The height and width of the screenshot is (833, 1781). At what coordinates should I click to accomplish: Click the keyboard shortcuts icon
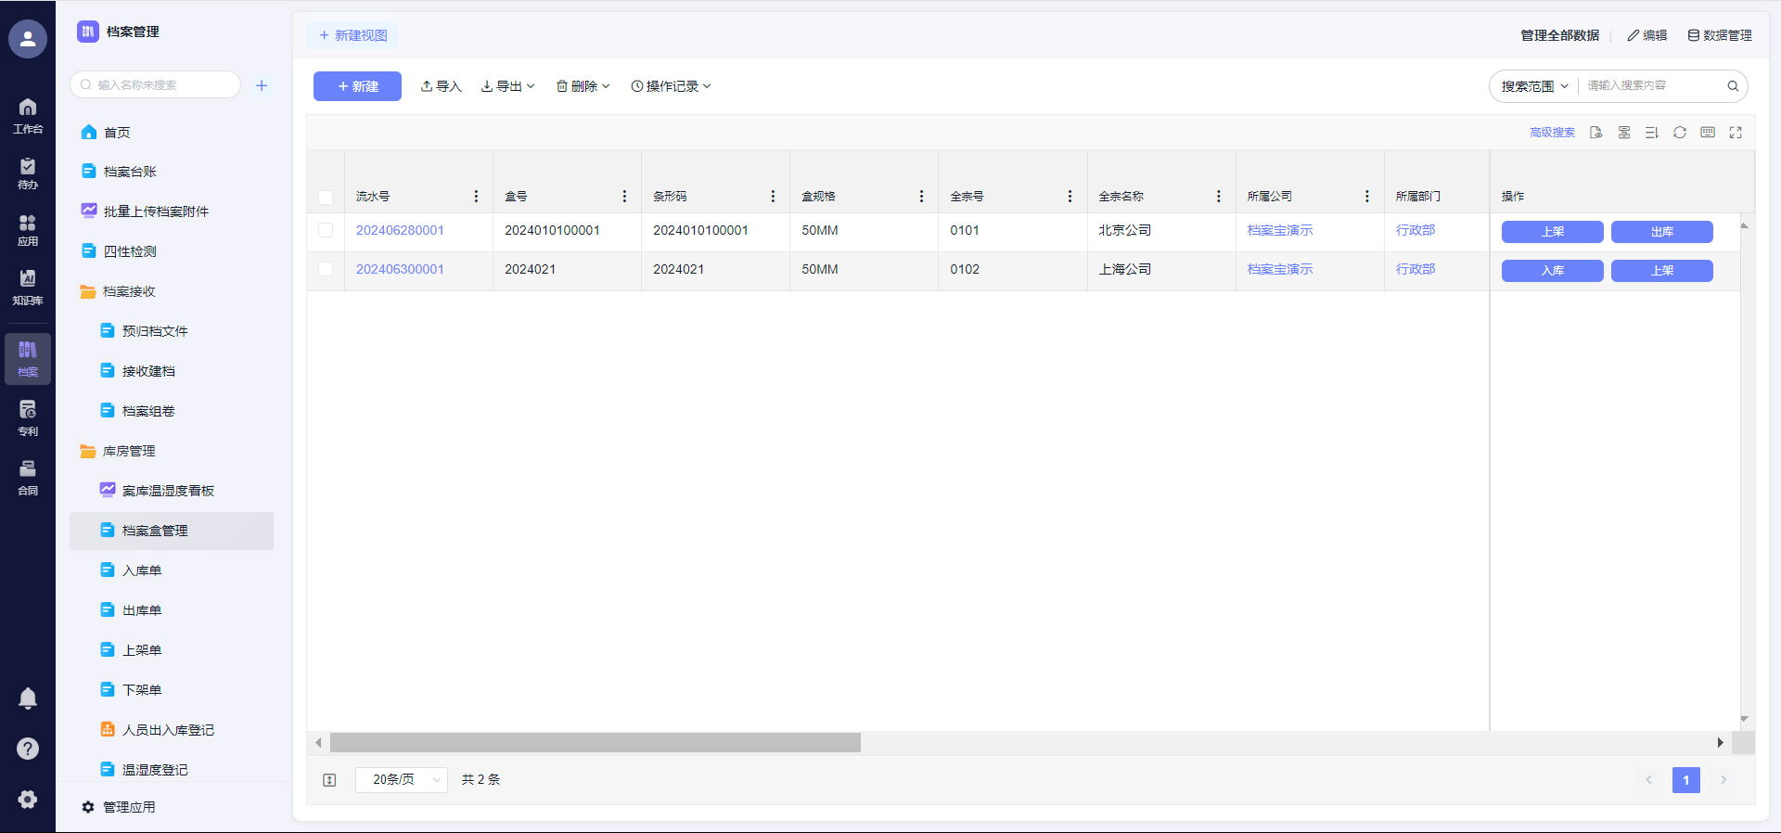coord(1707,133)
